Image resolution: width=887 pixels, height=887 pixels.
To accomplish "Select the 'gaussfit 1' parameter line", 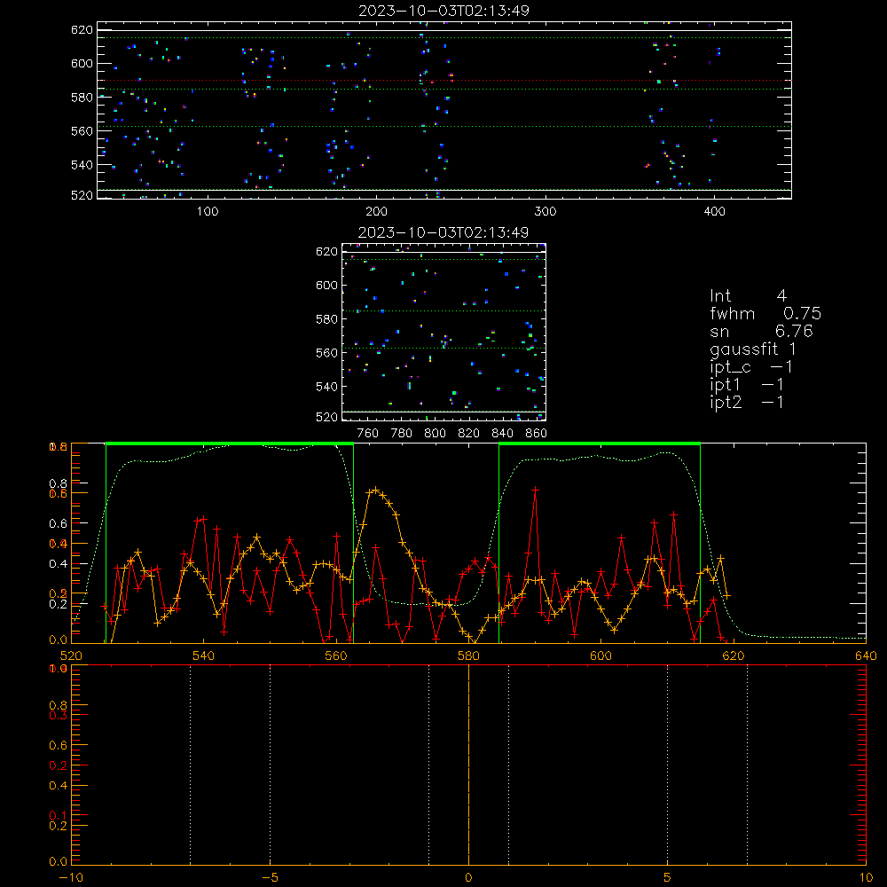I will click(x=753, y=349).
